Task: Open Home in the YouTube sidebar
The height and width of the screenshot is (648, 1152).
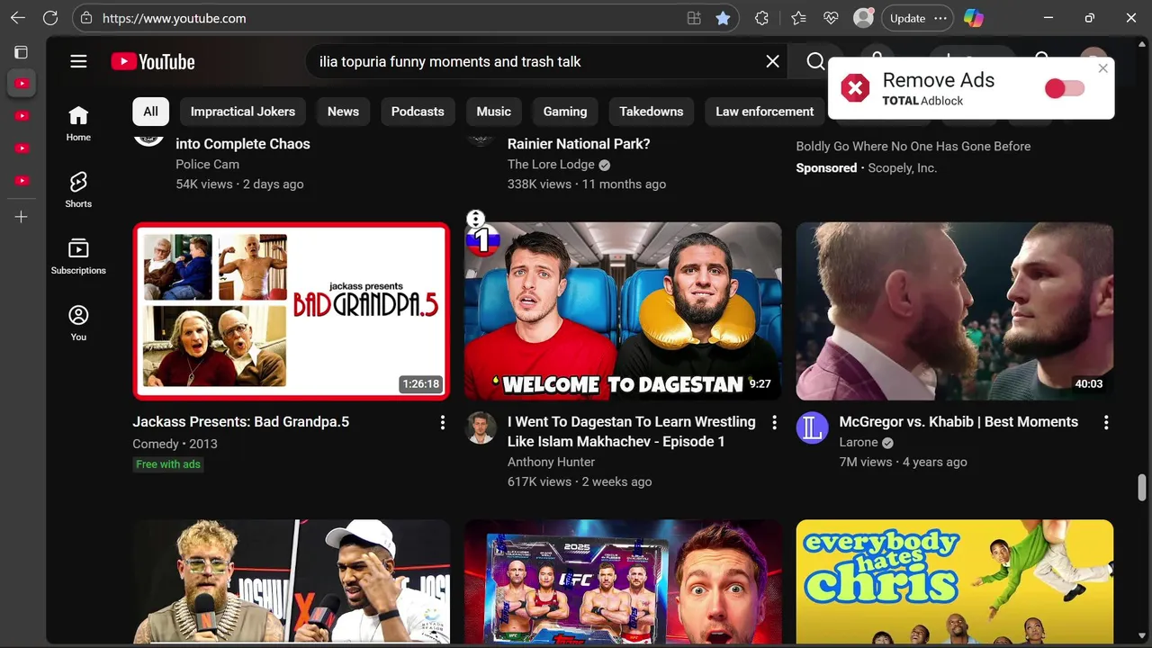Action: 78,123
